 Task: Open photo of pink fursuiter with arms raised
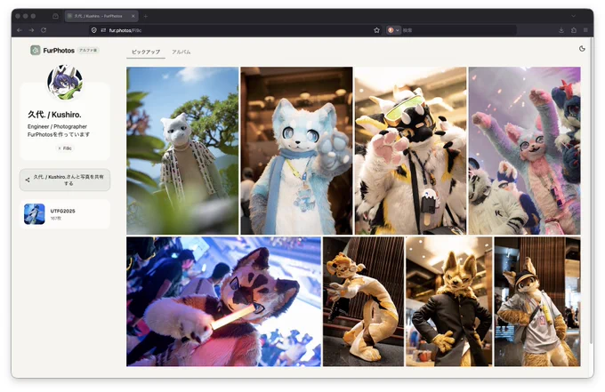[x=524, y=151]
